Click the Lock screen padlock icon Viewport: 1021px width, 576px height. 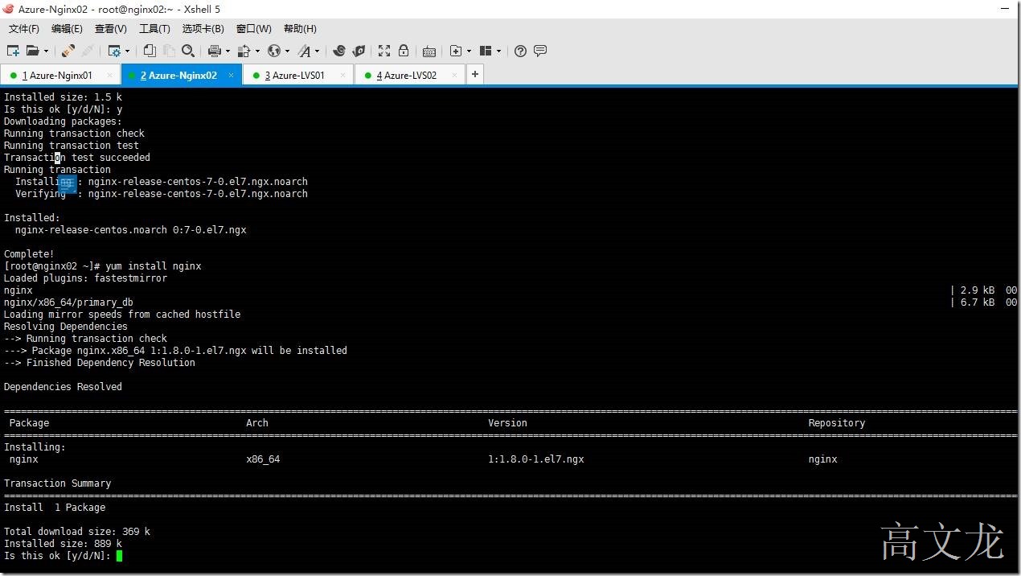(x=404, y=51)
